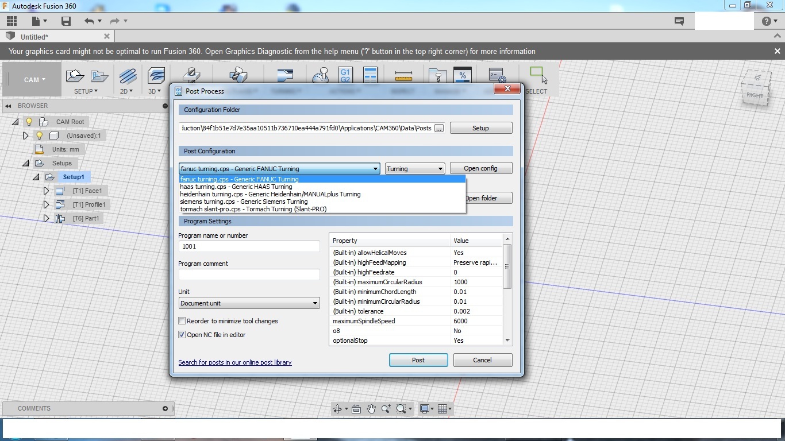Select fanuc turning.cps highlighted entry in the open list
The height and width of the screenshot is (441, 785).
322,179
